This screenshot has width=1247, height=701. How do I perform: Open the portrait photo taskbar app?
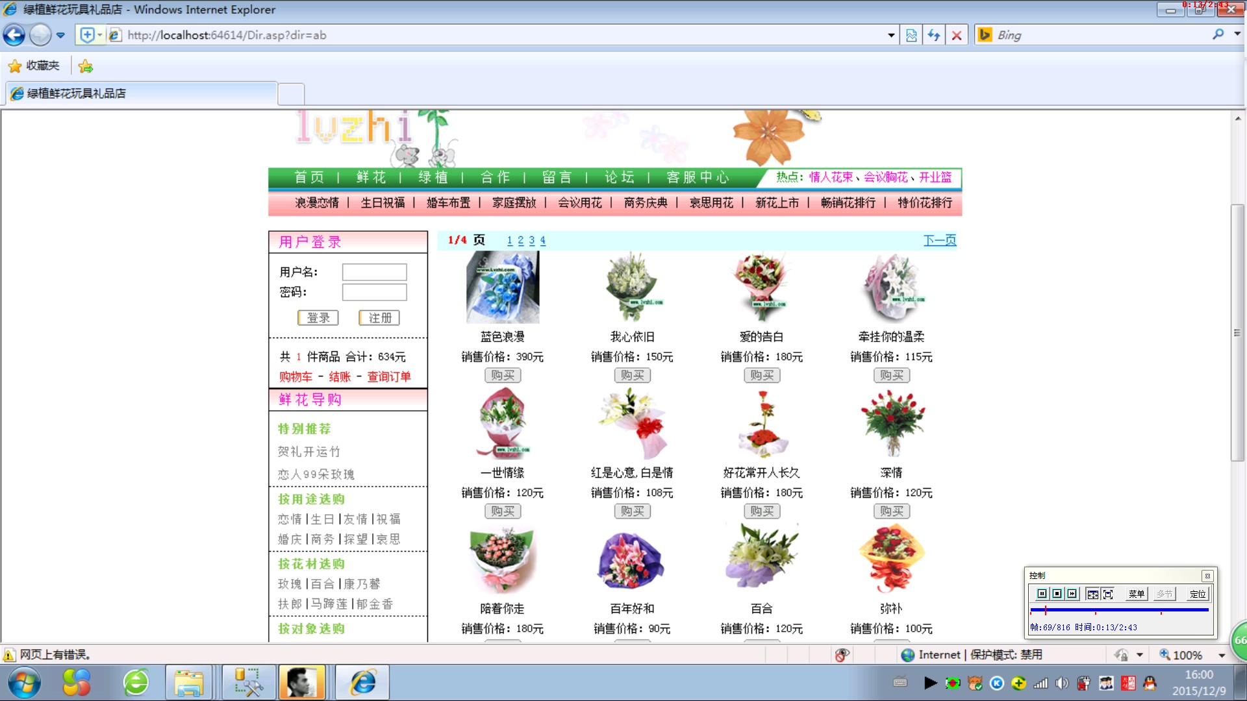[x=301, y=683]
